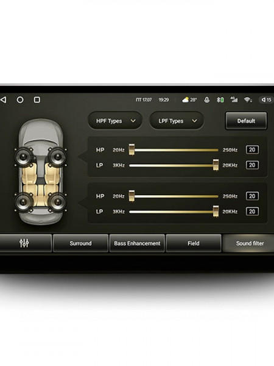
Task: Click the chevron arrow beside LPF Types
Action: (194, 121)
